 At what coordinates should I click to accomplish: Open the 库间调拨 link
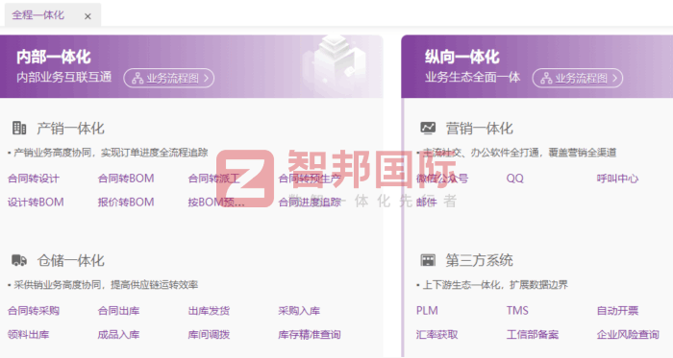click(x=209, y=334)
